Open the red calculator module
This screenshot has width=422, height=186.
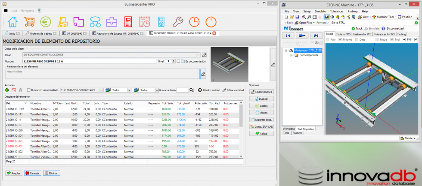(128, 22)
